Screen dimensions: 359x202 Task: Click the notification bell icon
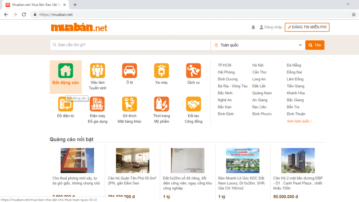point(253,27)
